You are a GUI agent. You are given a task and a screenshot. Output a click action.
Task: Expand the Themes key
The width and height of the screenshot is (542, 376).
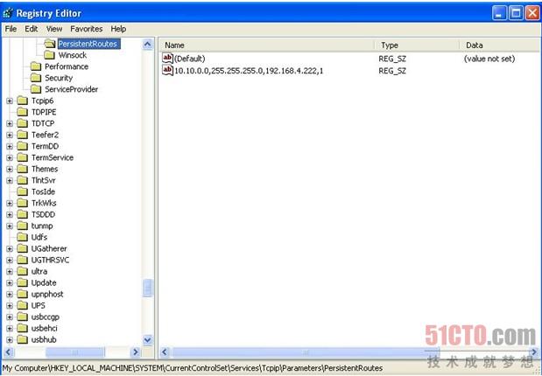point(10,169)
